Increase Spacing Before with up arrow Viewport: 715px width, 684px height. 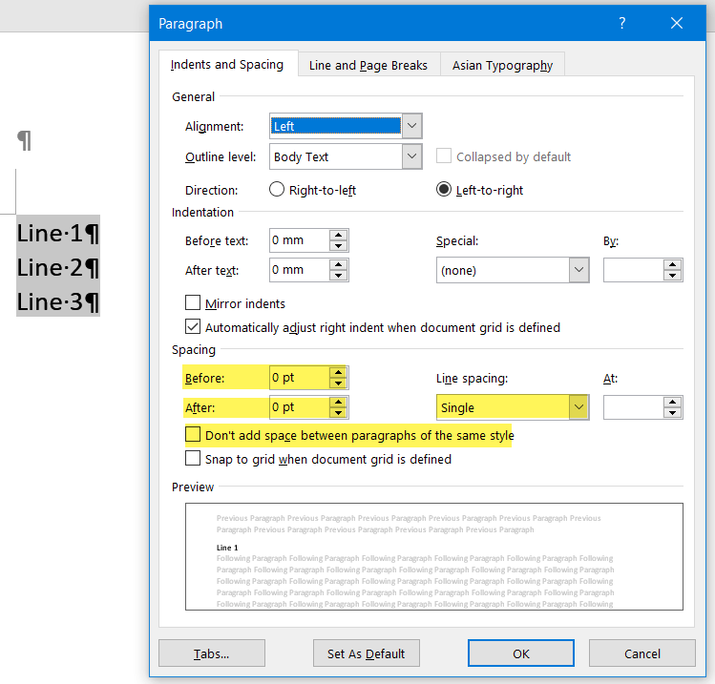[338, 372]
